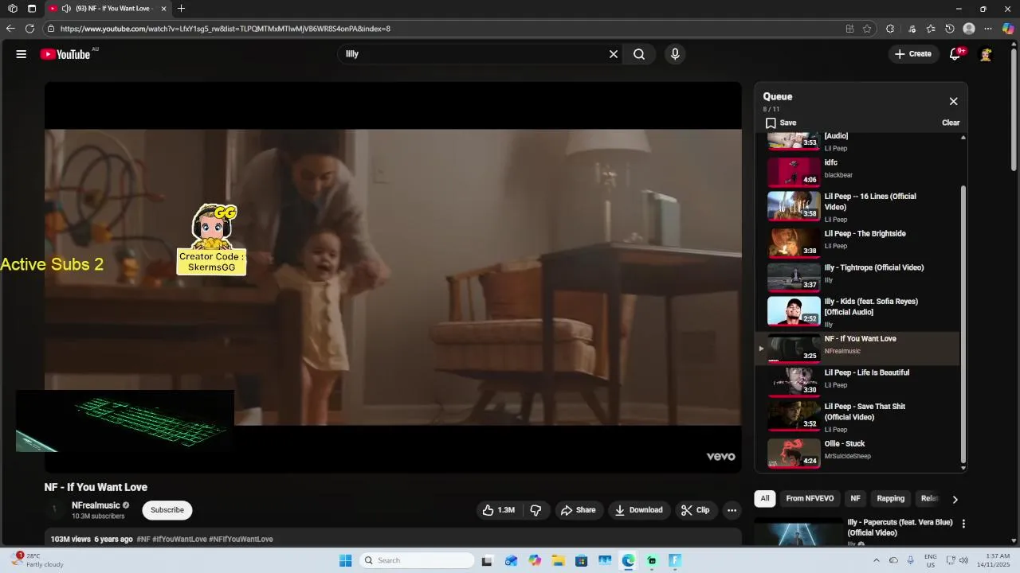Viewport: 1020px width, 573px height.
Task: Close the Queue panel
Action: [953, 101]
